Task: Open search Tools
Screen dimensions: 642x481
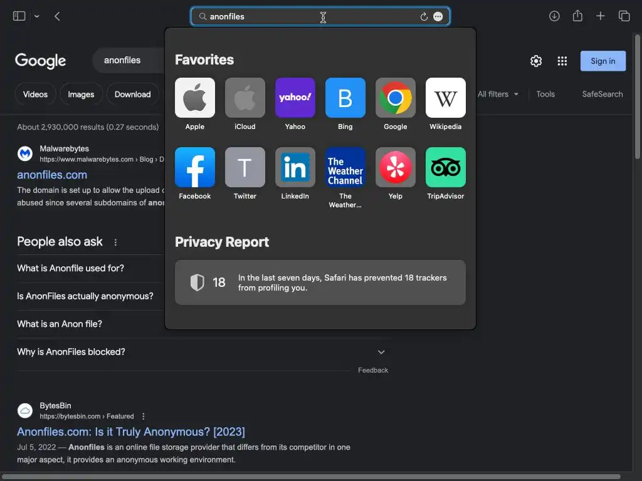Action: pos(545,94)
